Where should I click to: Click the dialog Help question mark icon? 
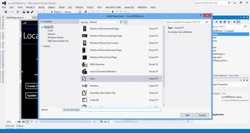[x=200, y=16]
